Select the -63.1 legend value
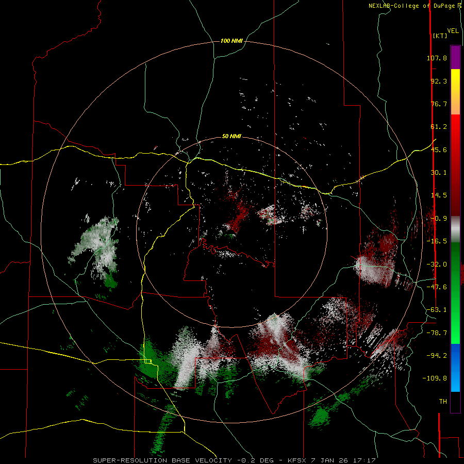The width and height of the screenshot is (464, 464). [x=437, y=310]
